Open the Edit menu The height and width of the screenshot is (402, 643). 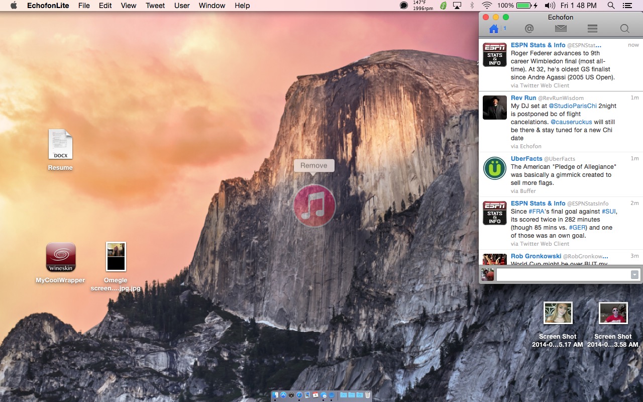pyautogui.click(x=105, y=6)
